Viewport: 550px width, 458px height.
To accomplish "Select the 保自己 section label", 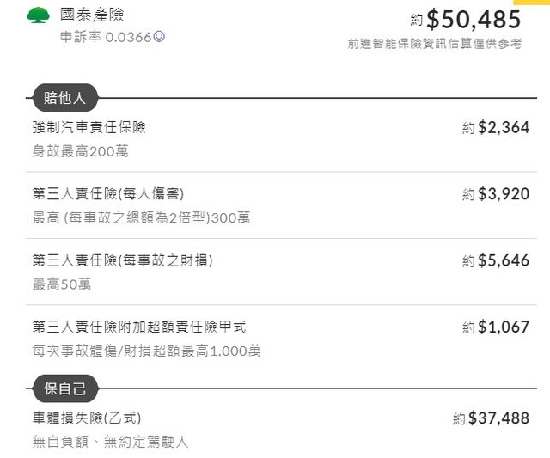I will click(x=65, y=389).
